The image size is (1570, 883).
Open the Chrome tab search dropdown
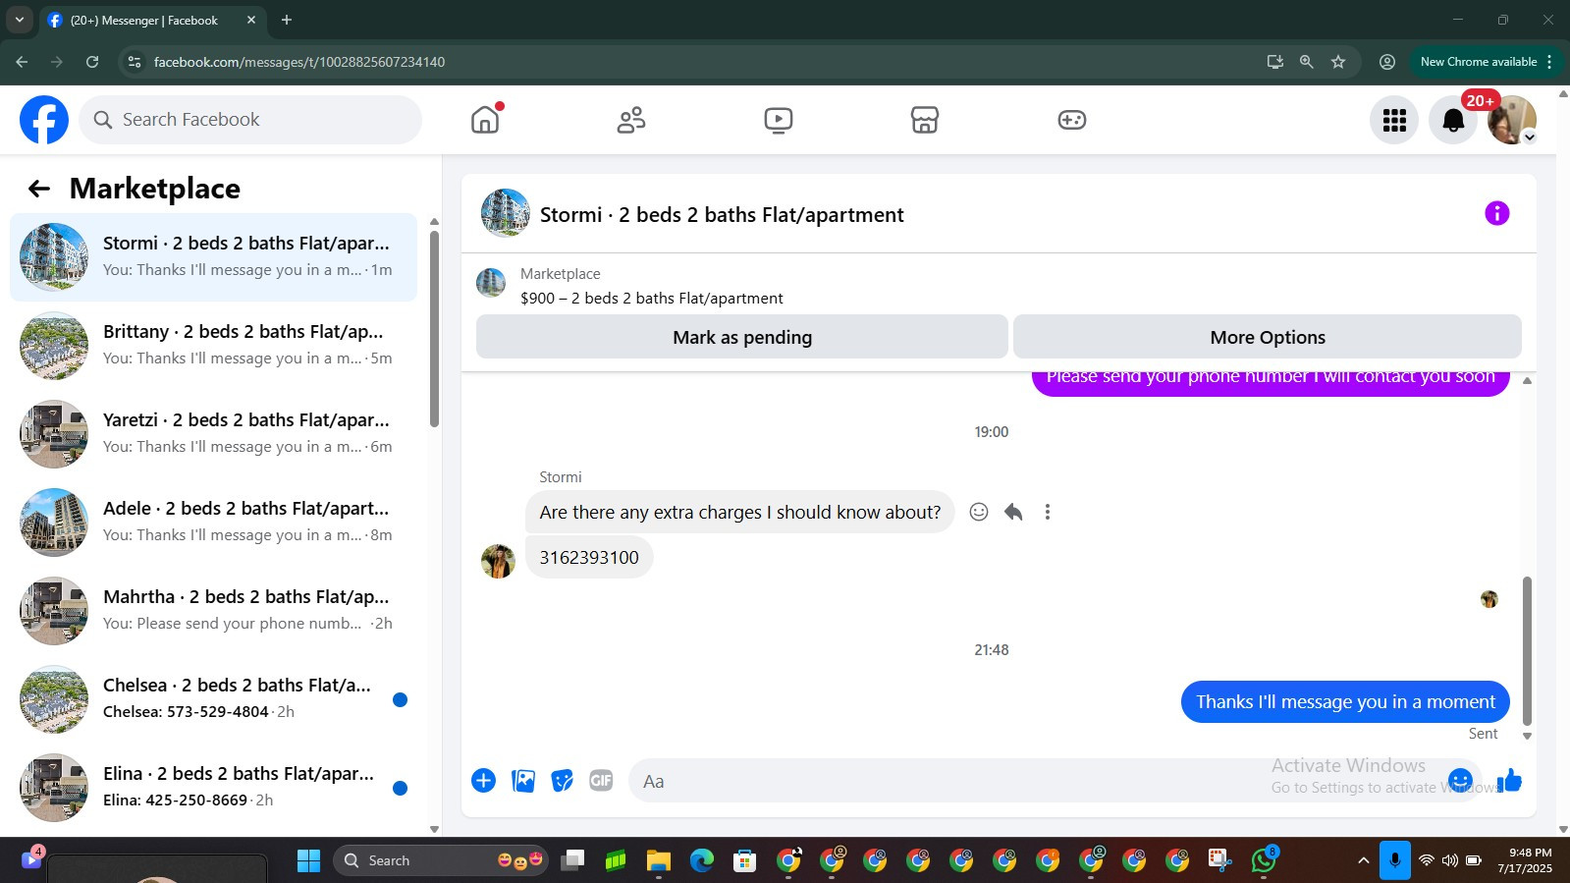19,20
